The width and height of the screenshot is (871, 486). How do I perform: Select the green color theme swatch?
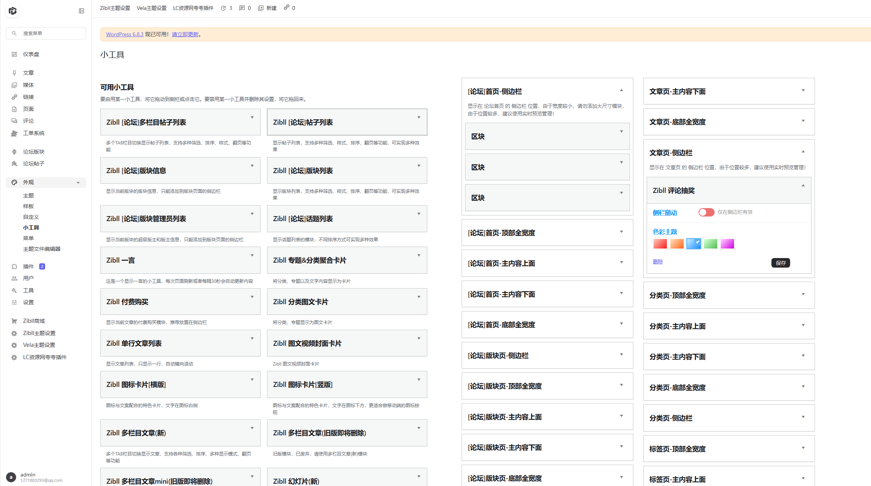point(710,244)
